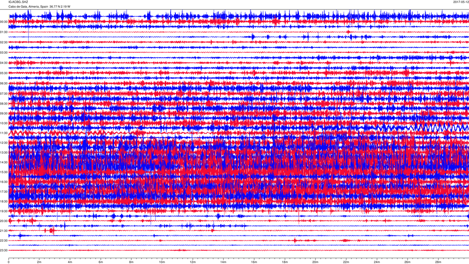The width and height of the screenshot is (469, 264).
Task: Select the '17:30' hour label
Action: pos(4,192)
